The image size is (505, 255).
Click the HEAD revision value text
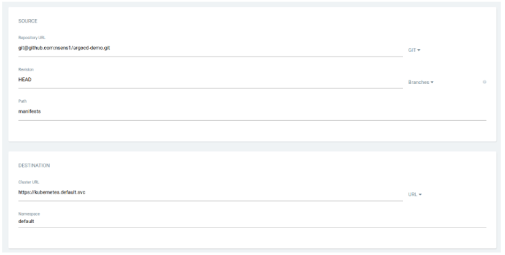(x=25, y=80)
